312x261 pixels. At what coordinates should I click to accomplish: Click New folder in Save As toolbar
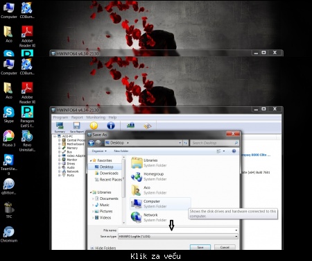121,151
